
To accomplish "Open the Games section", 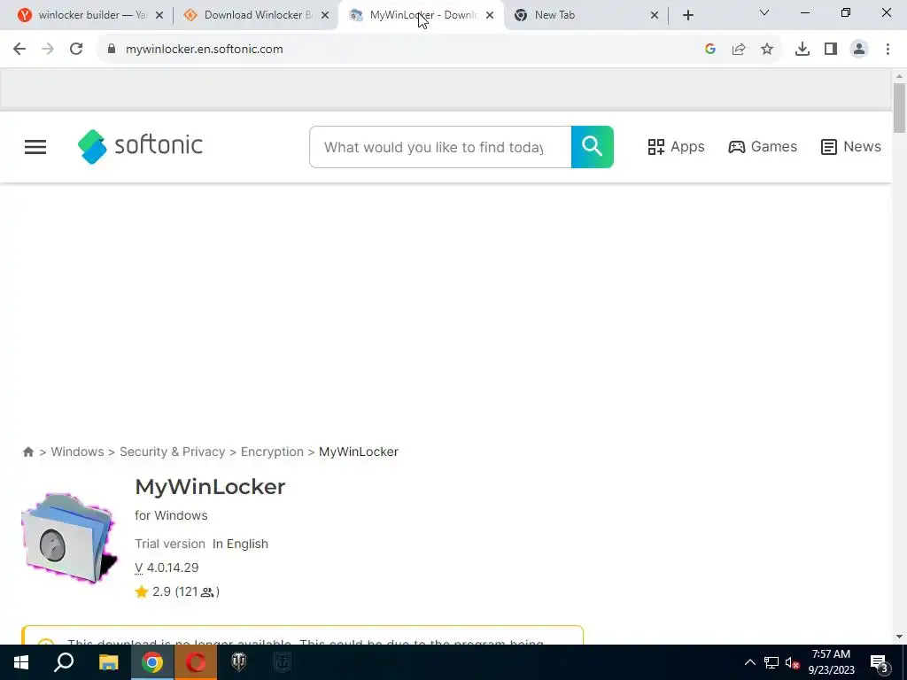I will (x=763, y=147).
